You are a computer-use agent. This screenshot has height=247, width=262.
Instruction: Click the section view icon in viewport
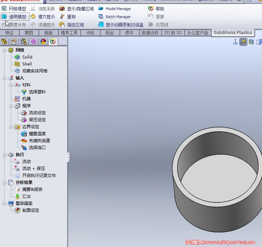pyautogui.click(x=251, y=42)
